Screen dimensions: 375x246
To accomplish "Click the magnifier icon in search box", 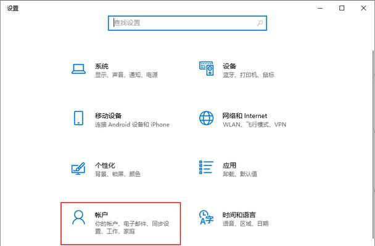I will (x=260, y=23).
